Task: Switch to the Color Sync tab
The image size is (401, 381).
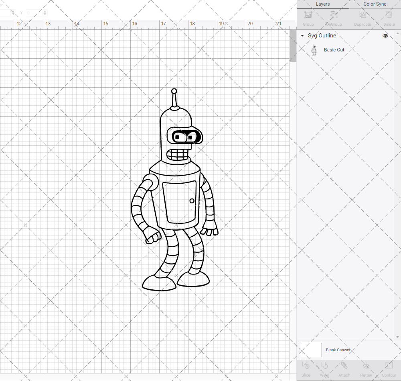Action: (375, 4)
